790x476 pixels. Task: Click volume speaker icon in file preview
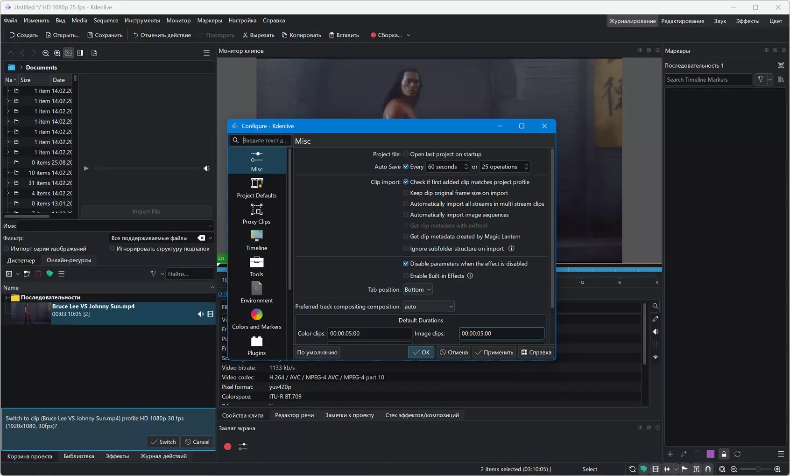pos(206,168)
